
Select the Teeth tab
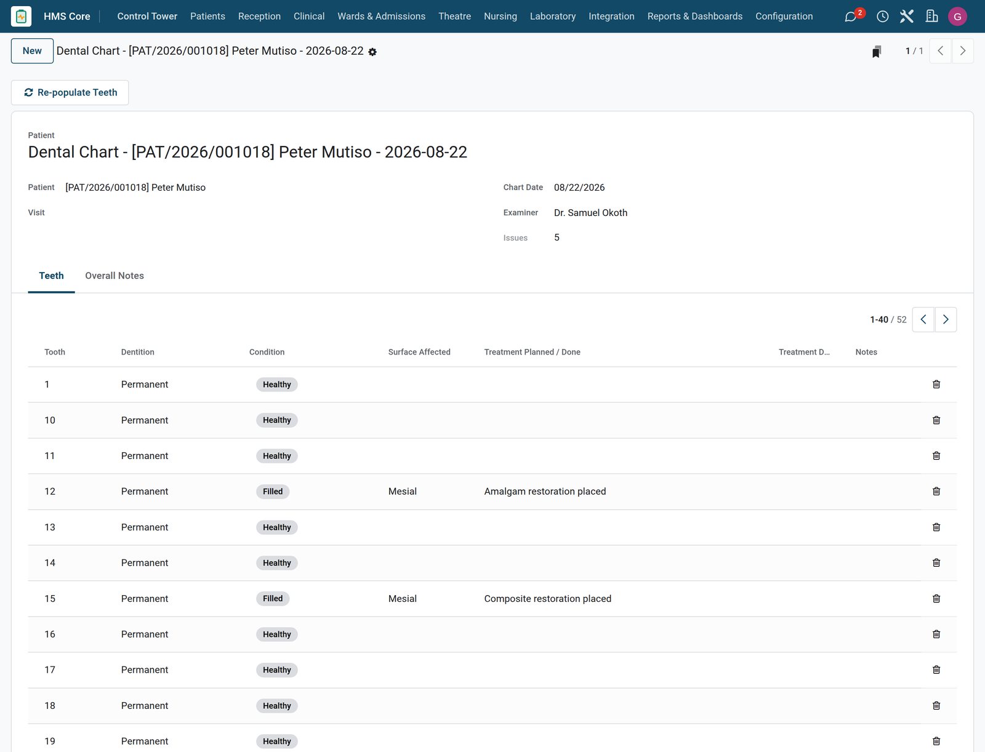pyautogui.click(x=51, y=276)
